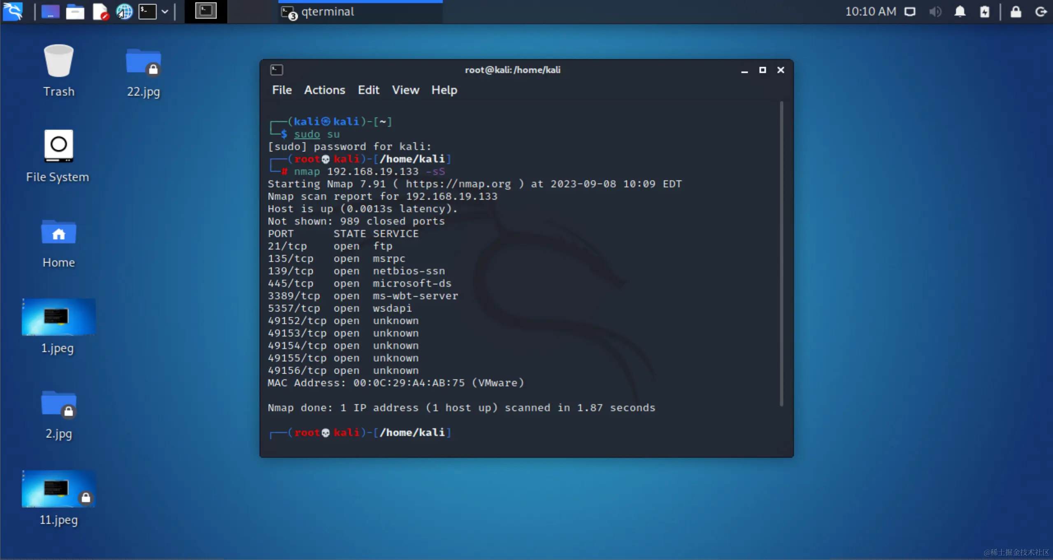Launch the text editor panel icon
Viewport: 1053px width, 560px height.
pos(100,12)
